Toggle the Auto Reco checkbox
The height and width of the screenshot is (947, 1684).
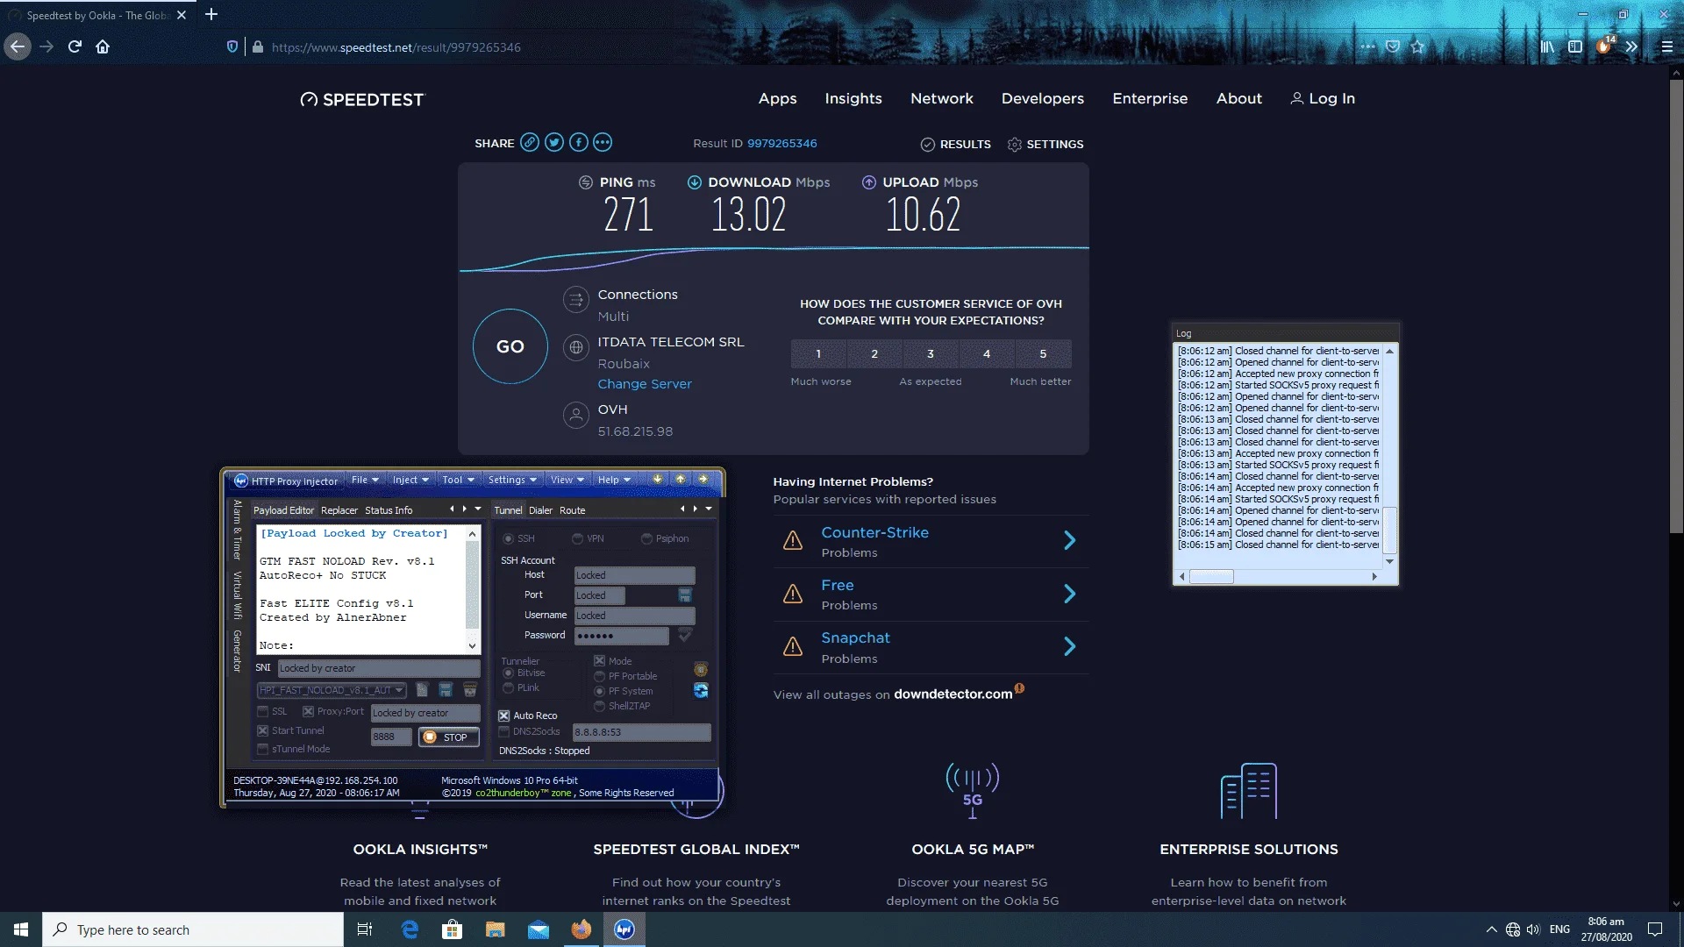(504, 716)
